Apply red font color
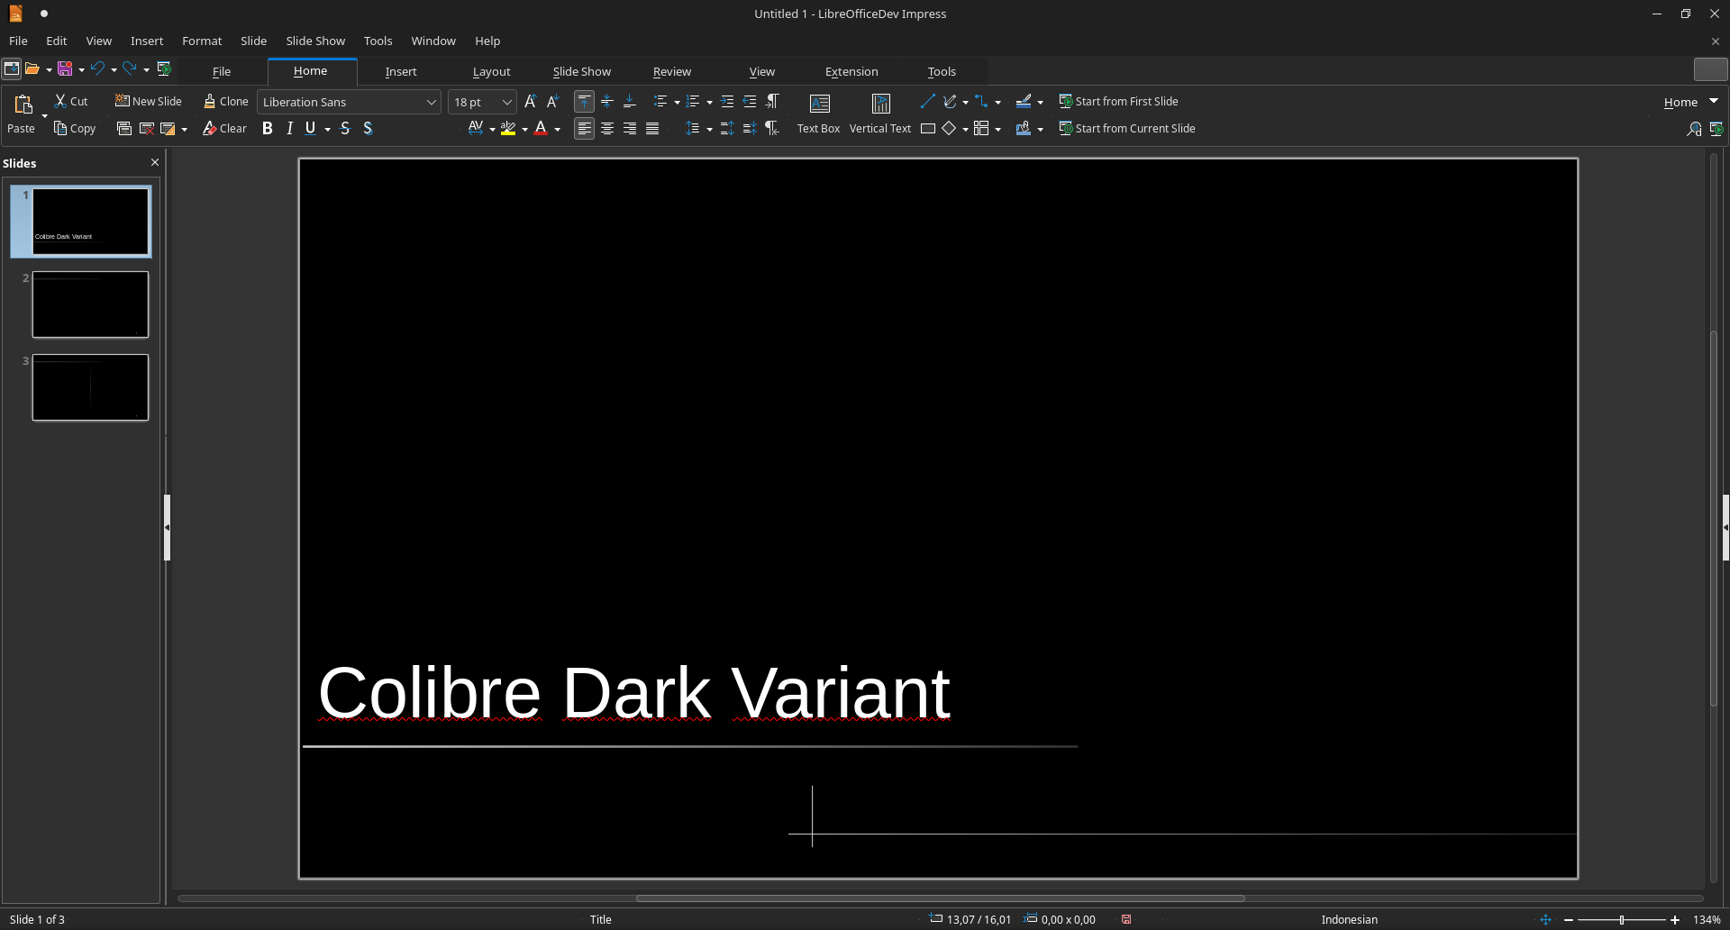The height and width of the screenshot is (930, 1730). [x=541, y=129]
